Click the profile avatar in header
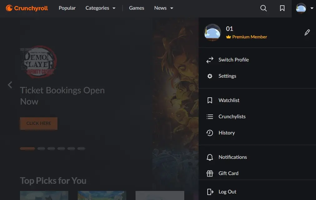 [301, 8]
